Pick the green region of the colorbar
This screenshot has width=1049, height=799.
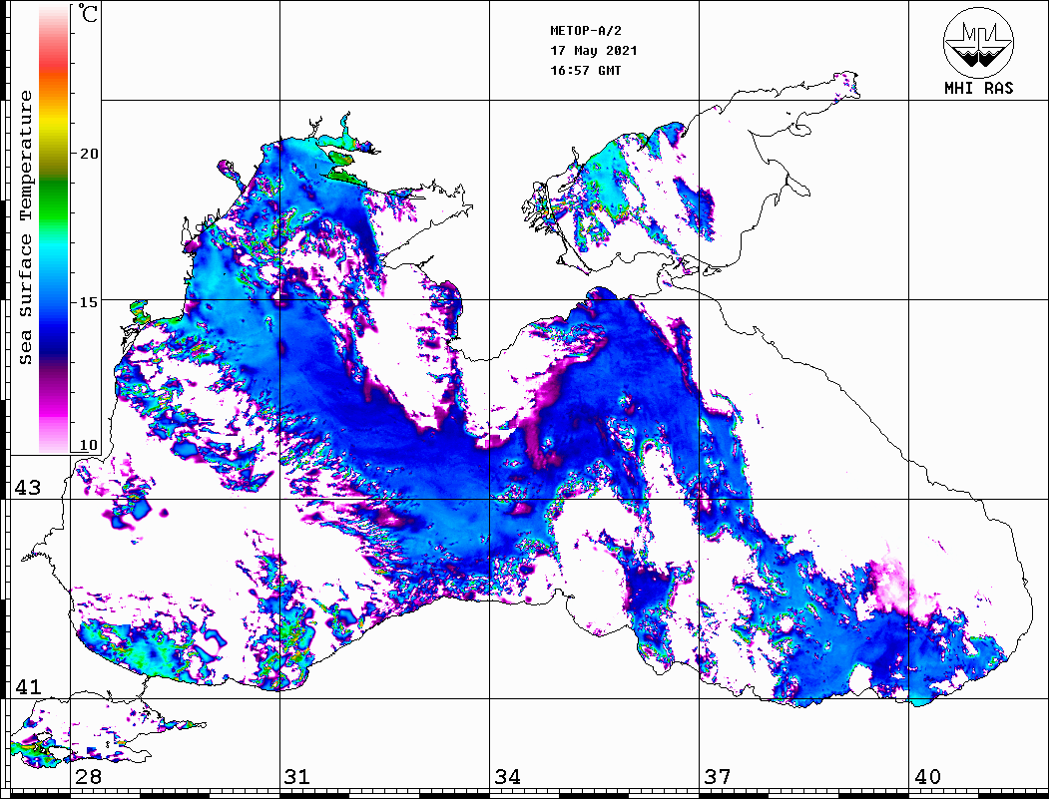[x=54, y=200]
